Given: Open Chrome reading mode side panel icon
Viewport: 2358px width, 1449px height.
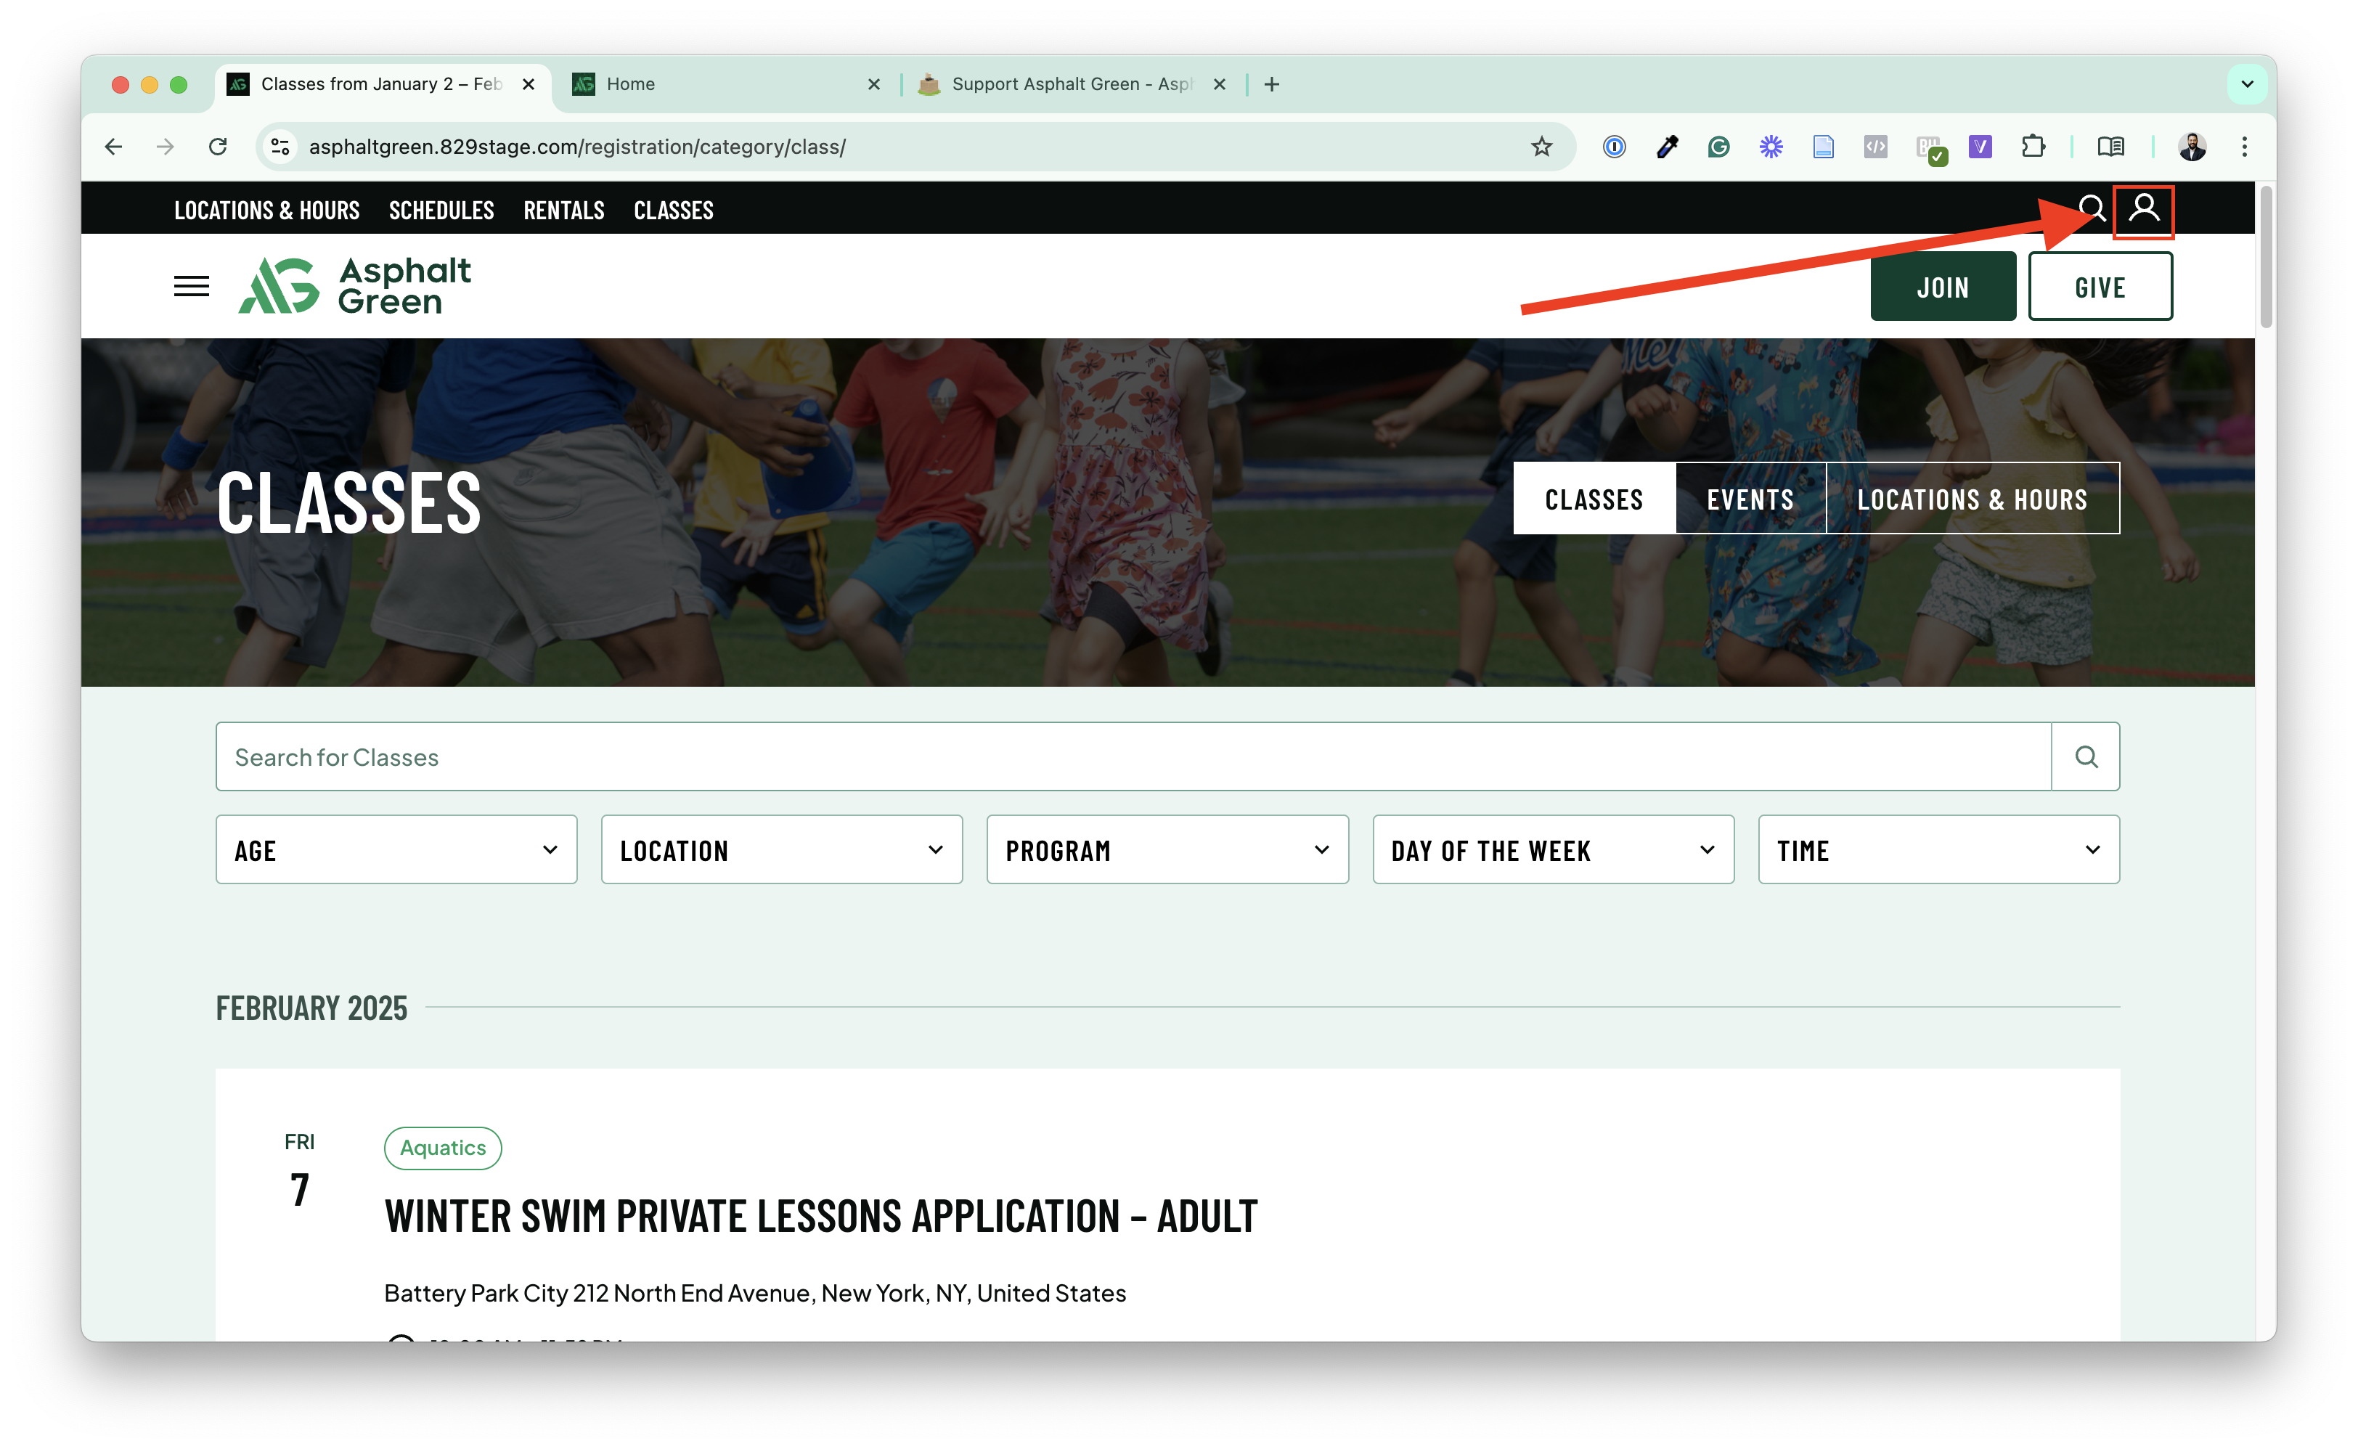Looking at the screenshot, I should click(x=2110, y=147).
